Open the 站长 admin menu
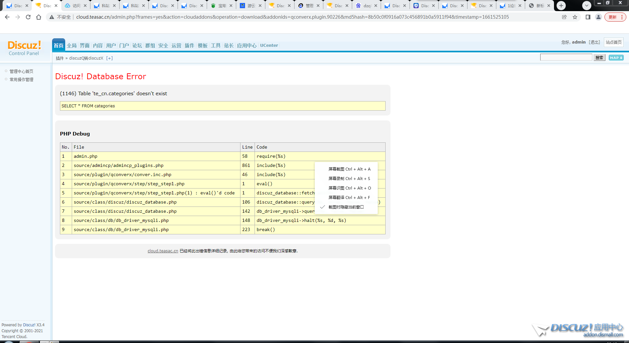The image size is (629, 343). pyautogui.click(x=229, y=45)
